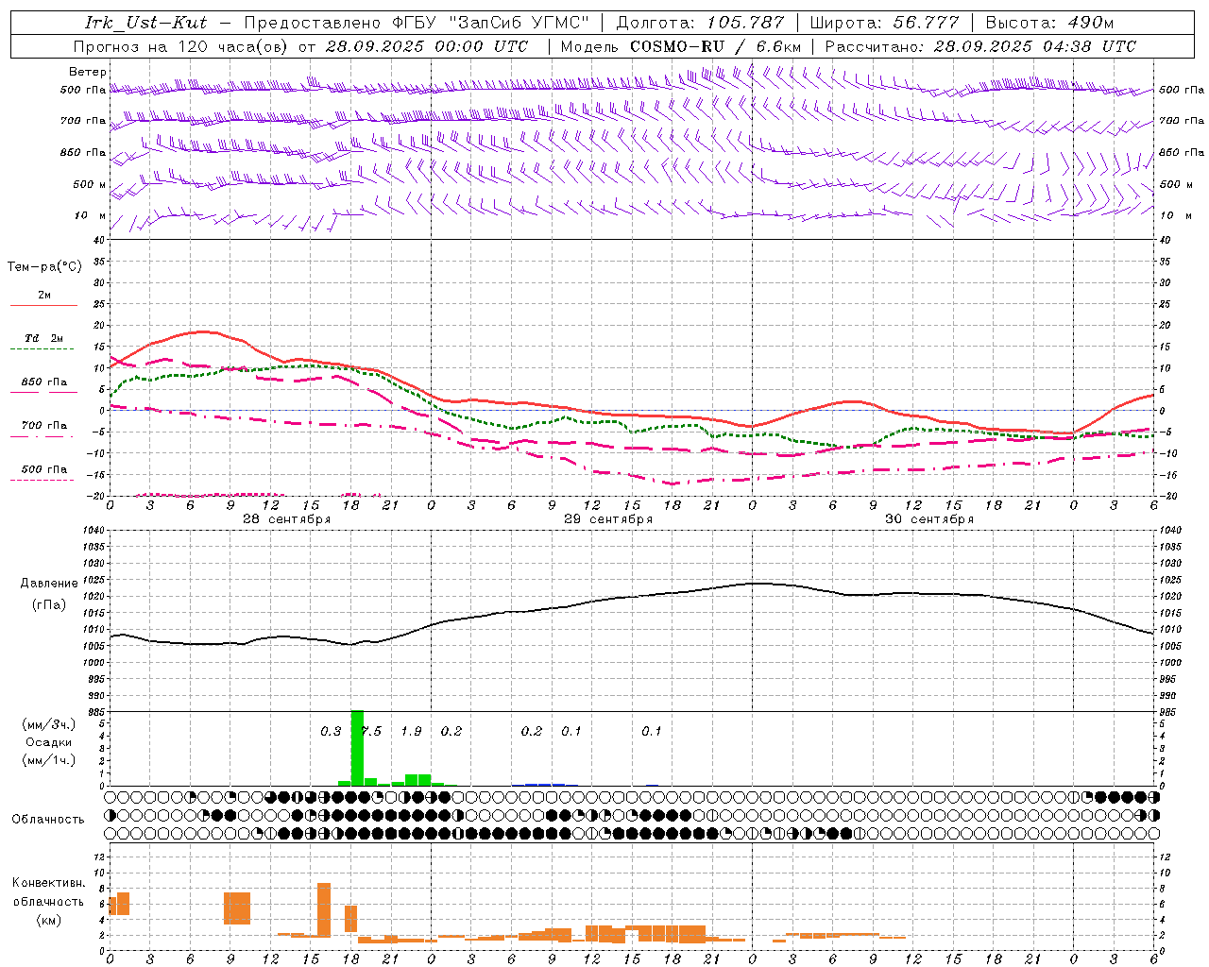
Task: Select the 1.9 precipitation amount label
Action: click(411, 731)
